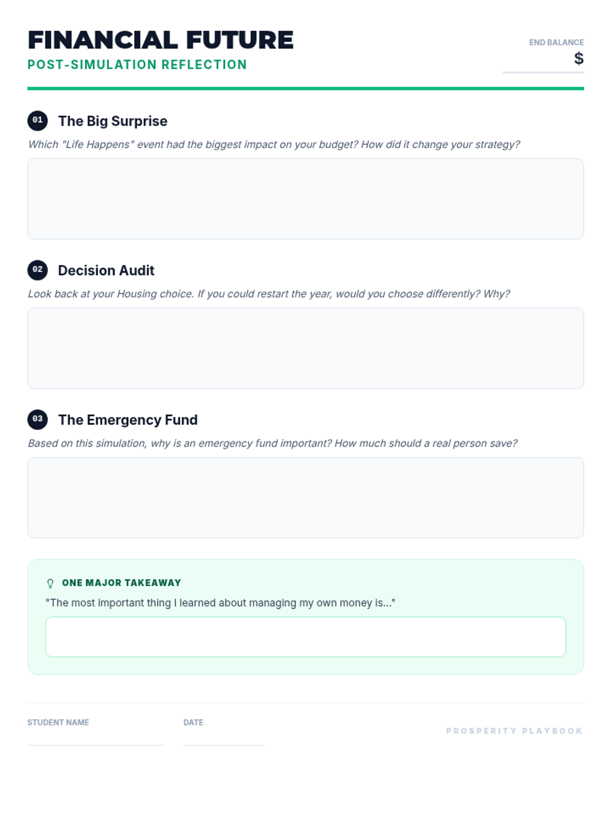Click the Housing choice question prompt
This screenshot has height=815, width=611.
(269, 294)
